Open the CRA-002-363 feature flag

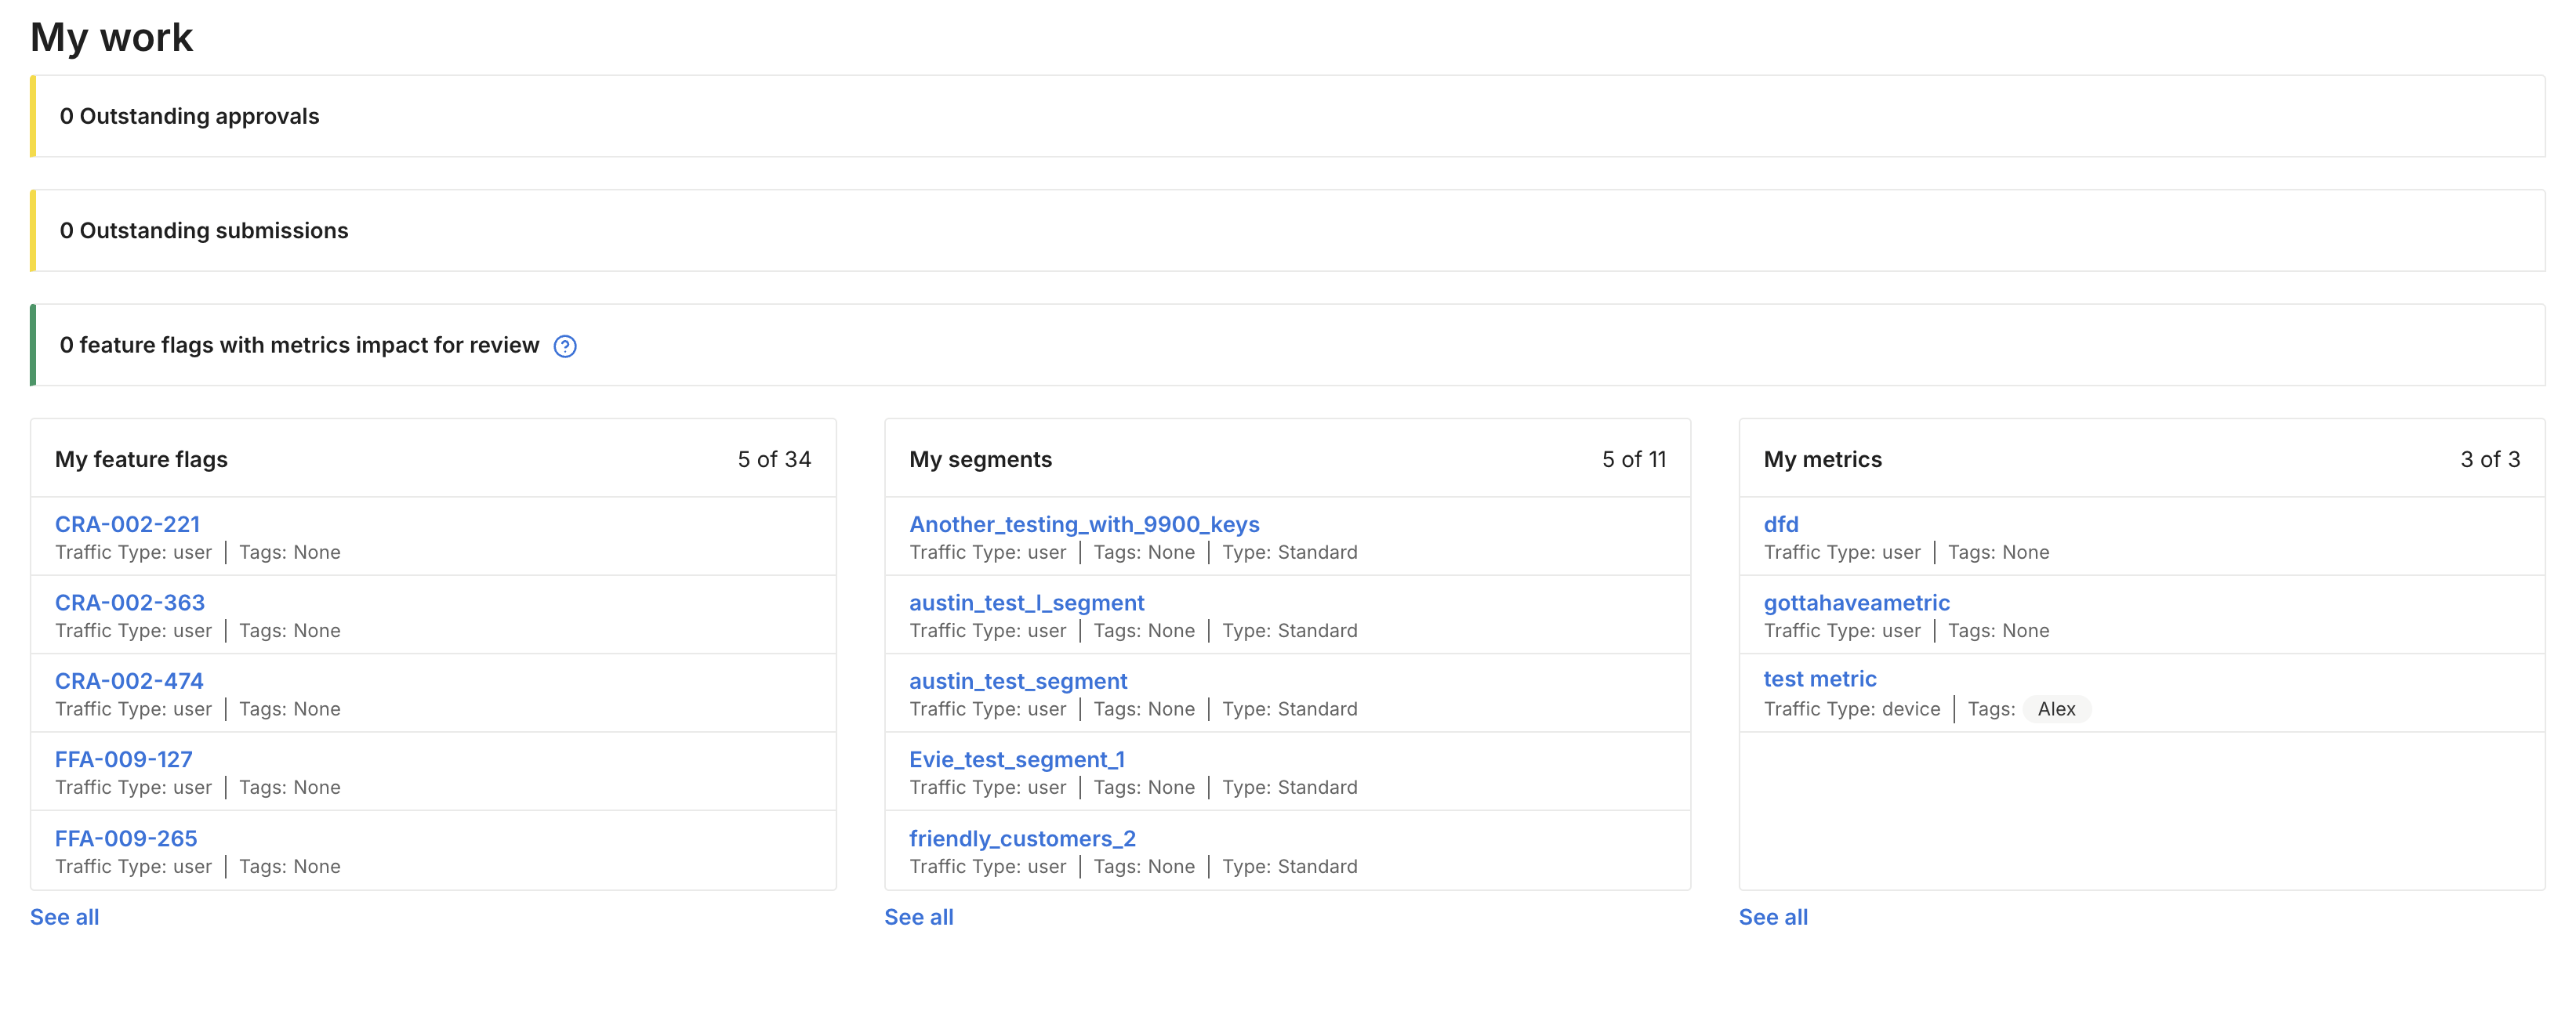129,602
